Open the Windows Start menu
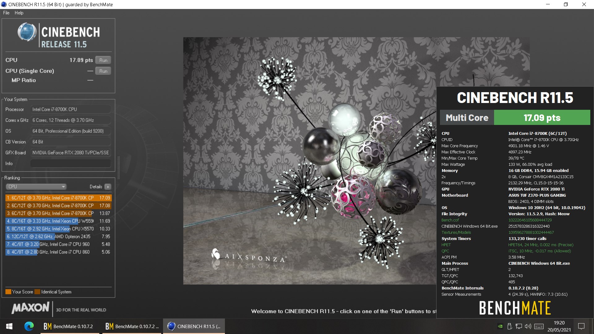The height and width of the screenshot is (334, 594). (9, 326)
